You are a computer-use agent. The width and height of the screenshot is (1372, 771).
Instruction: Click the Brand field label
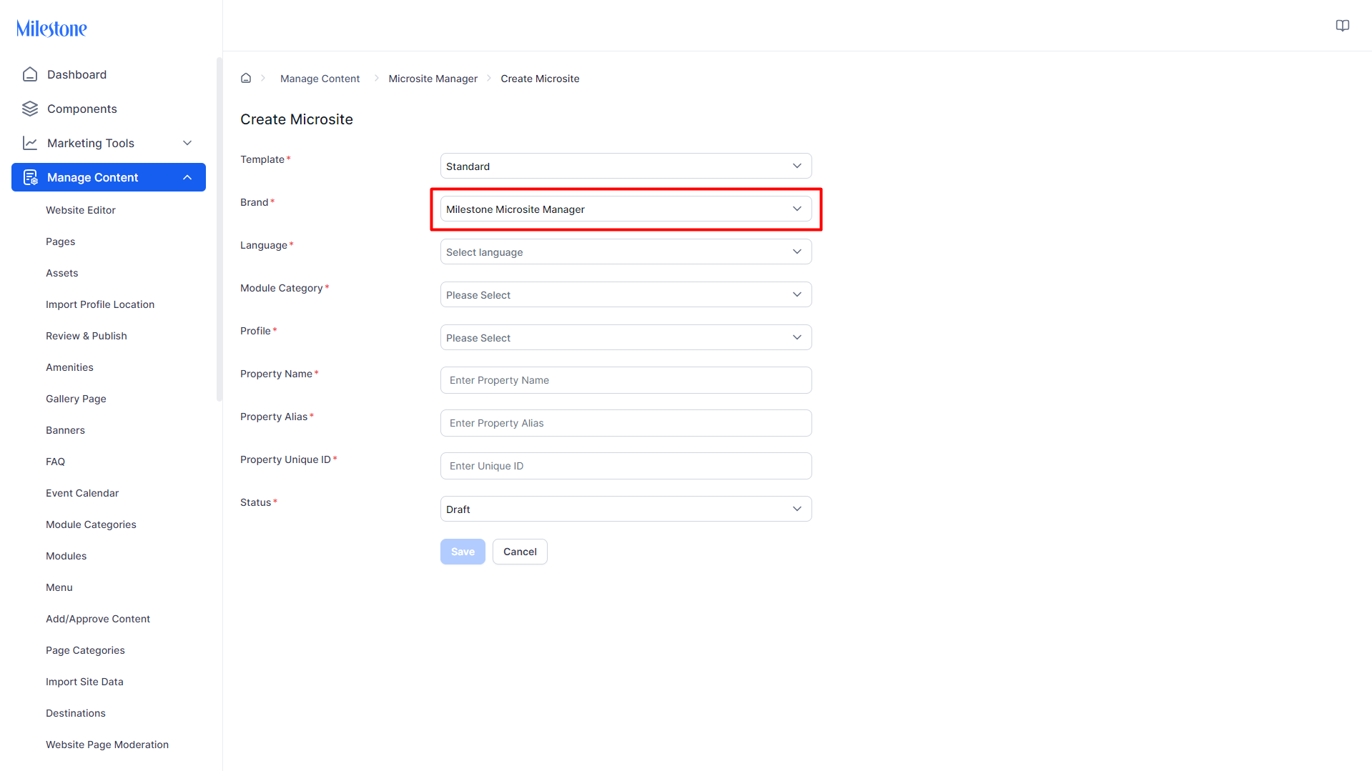[x=255, y=202]
